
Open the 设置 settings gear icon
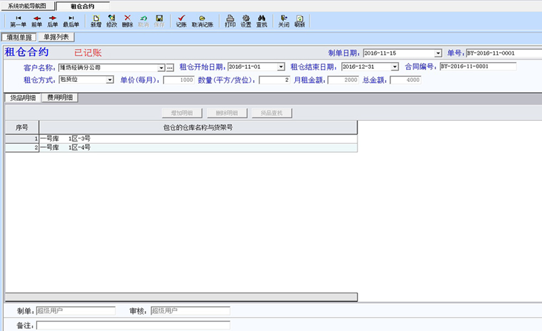[x=246, y=21]
